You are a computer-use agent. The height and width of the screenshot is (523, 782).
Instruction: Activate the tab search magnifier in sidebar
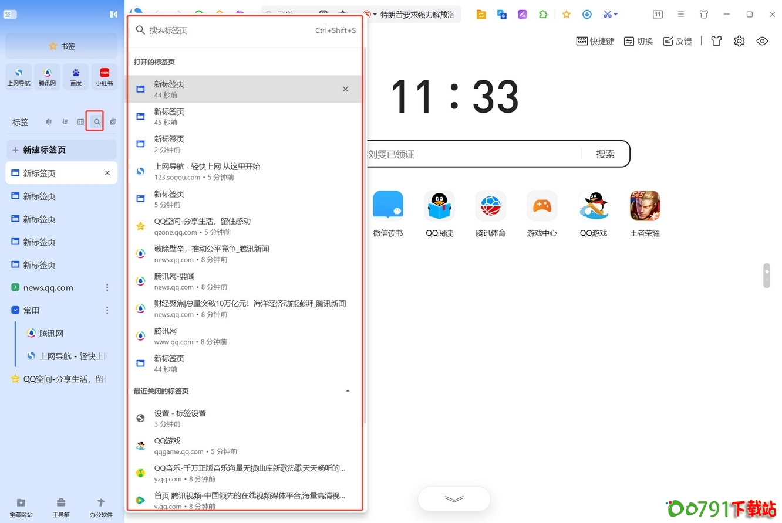(x=96, y=121)
